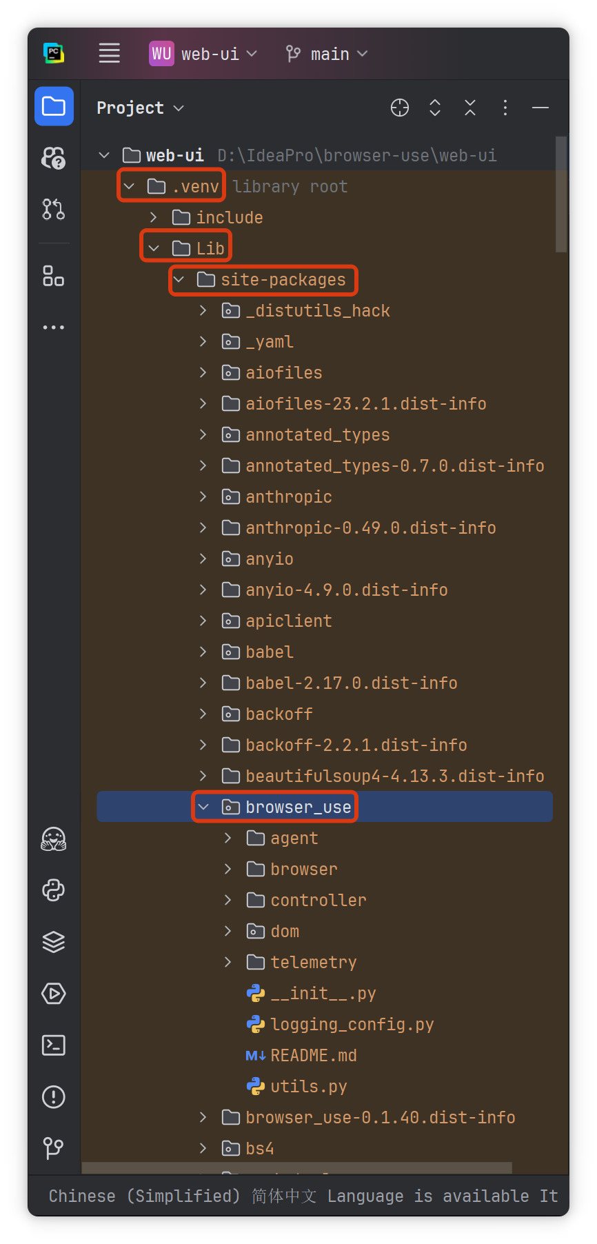Click the Select Opened File crosshair icon

400,108
